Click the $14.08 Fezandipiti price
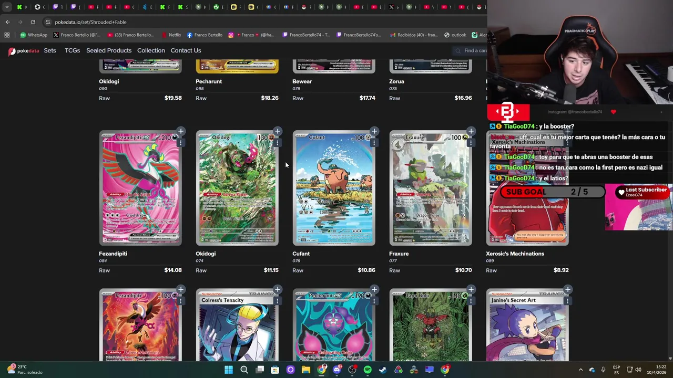 pyautogui.click(x=173, y=270)
